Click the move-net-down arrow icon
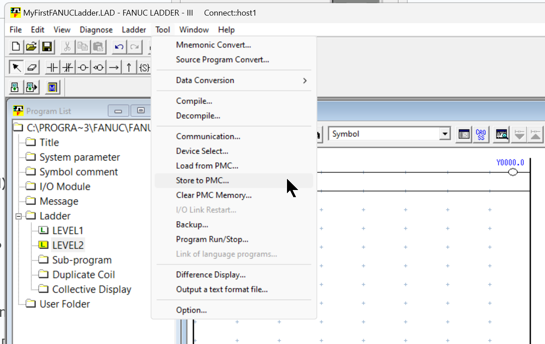Viewport: 545px width, 344px height. (519, 134)
